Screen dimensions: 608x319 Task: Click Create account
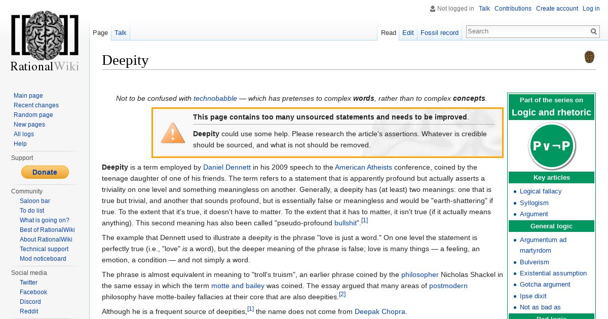[x=557, y=9]
